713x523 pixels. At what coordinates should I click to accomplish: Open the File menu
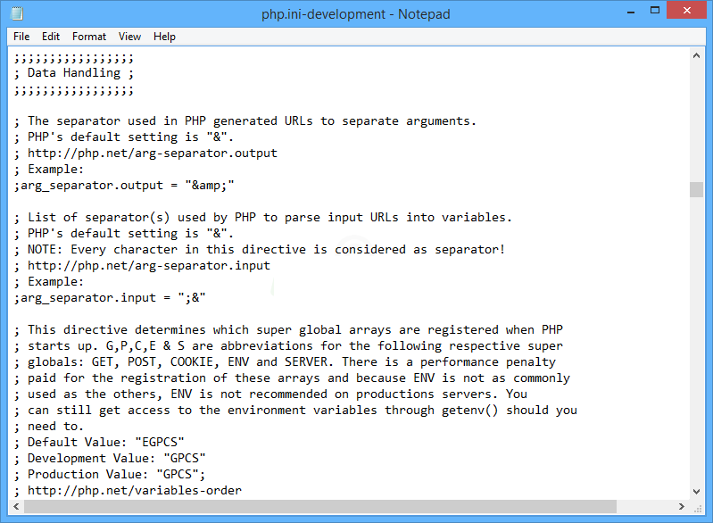point(21,37)
